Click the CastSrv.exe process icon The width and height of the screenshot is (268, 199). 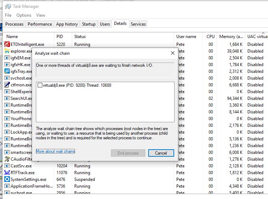[7, 166]
